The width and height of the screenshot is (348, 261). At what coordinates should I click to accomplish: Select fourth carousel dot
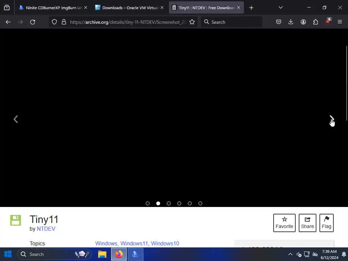point(179,203)
